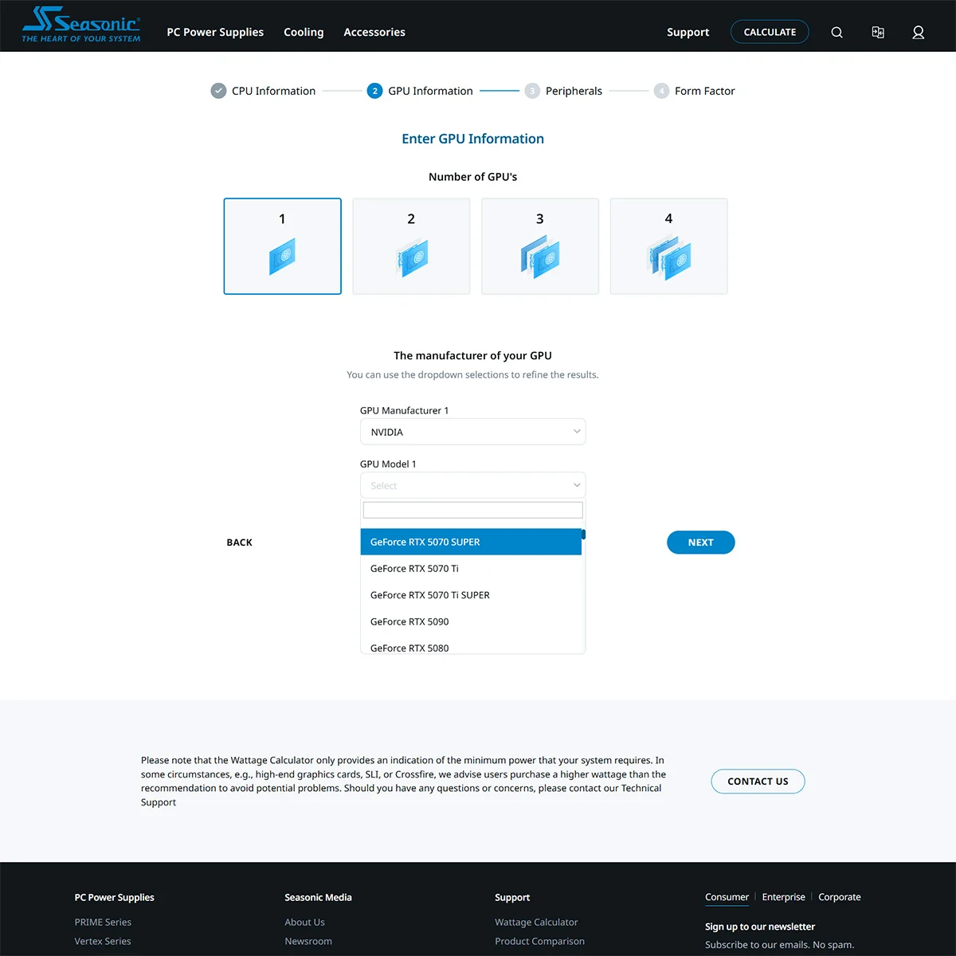956x956 pixels.
Task: Select the 3 GPUs option card
Action: 539,246
